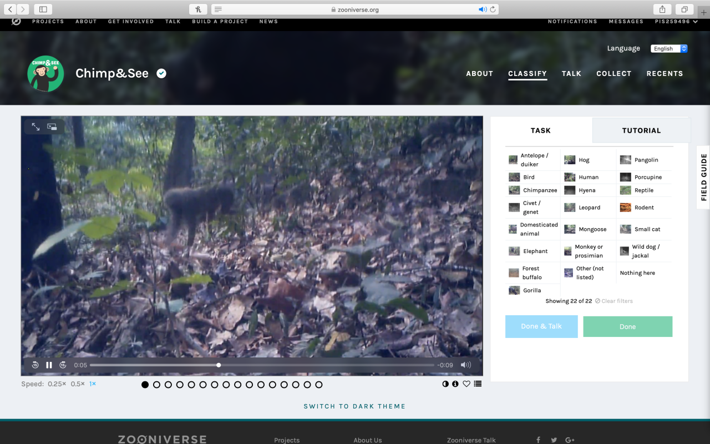Go back with Safari's back arrow
Viewport: 710px width, 444px height.
click(x=10, y=9)
